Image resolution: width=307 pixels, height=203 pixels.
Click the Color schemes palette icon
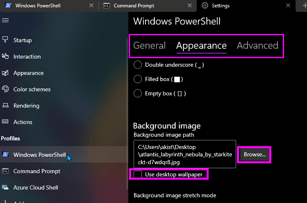(5, 89)
